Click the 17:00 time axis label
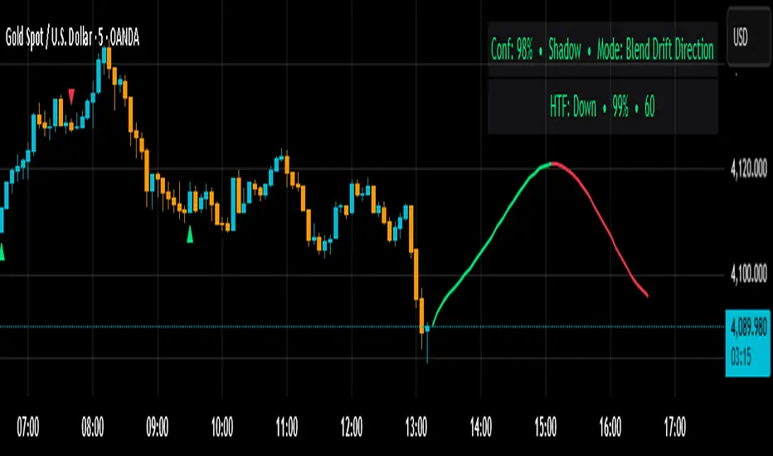Screen dimensions: 773x456 pyautogui.click(x=675, y=427)
